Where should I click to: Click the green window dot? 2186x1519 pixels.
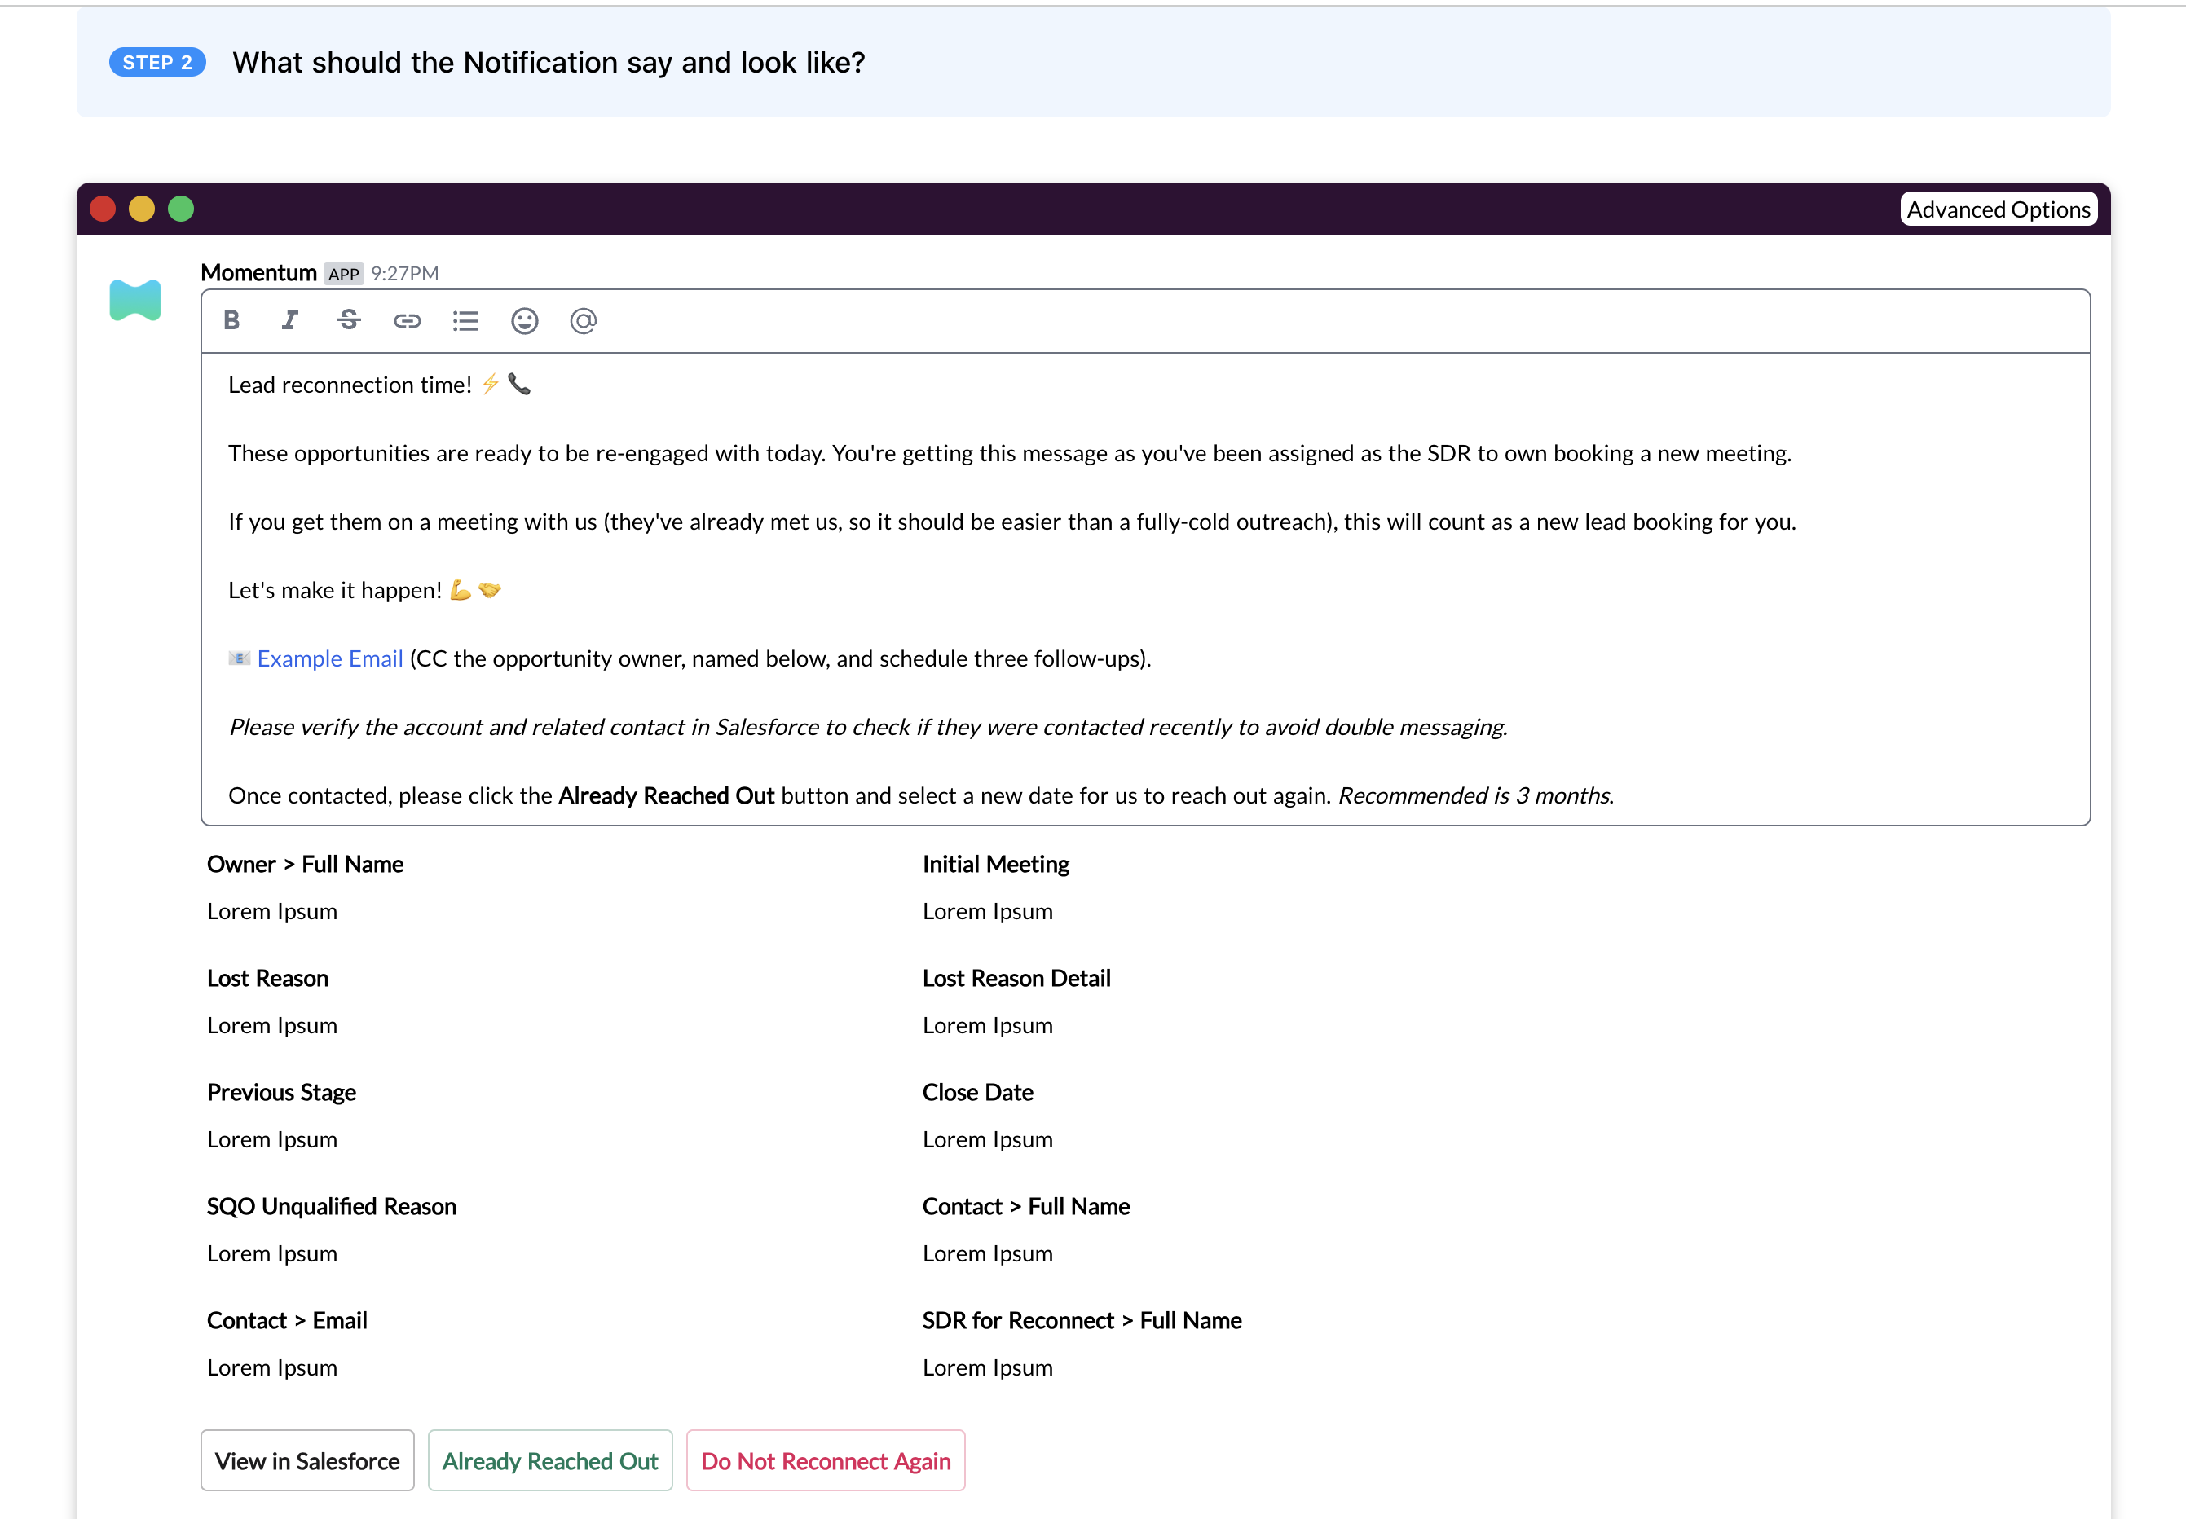pos(181,209)
